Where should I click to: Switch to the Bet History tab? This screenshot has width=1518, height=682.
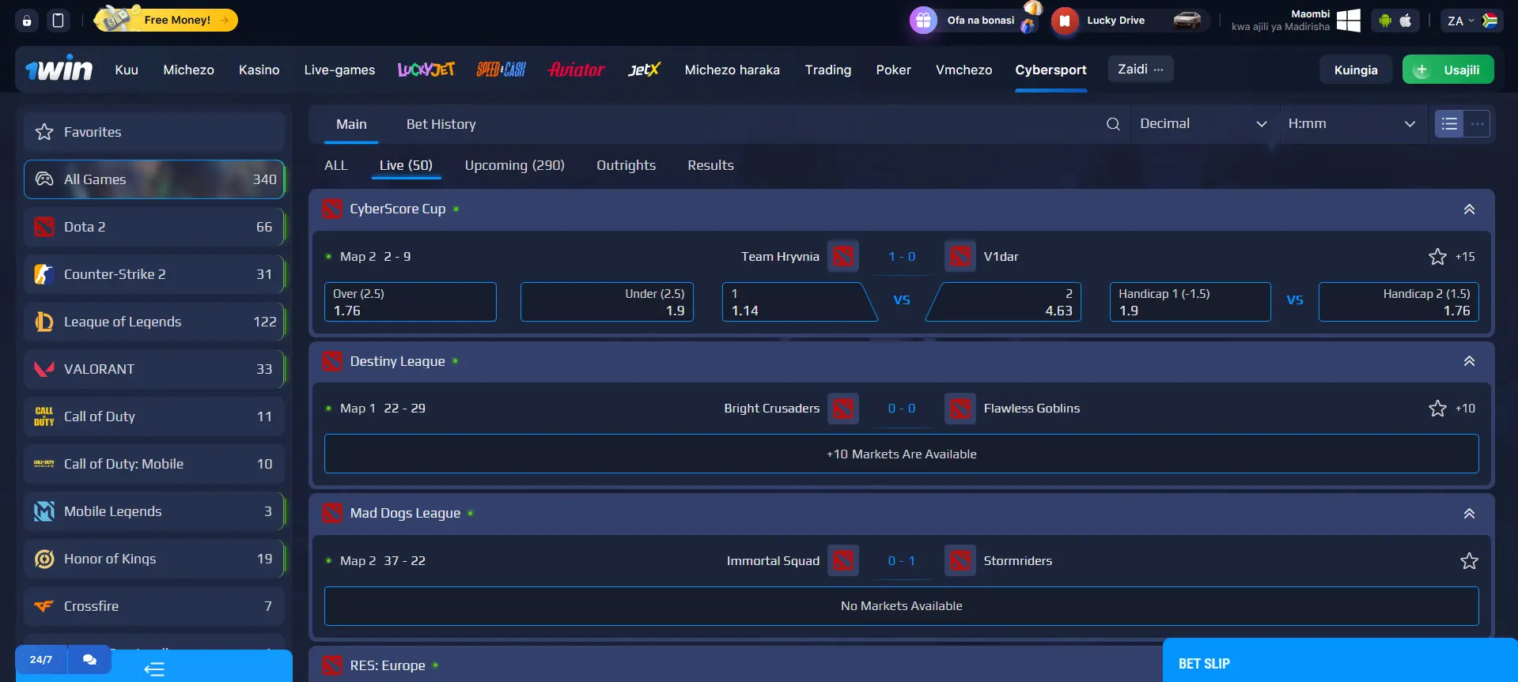pos(441,124)
